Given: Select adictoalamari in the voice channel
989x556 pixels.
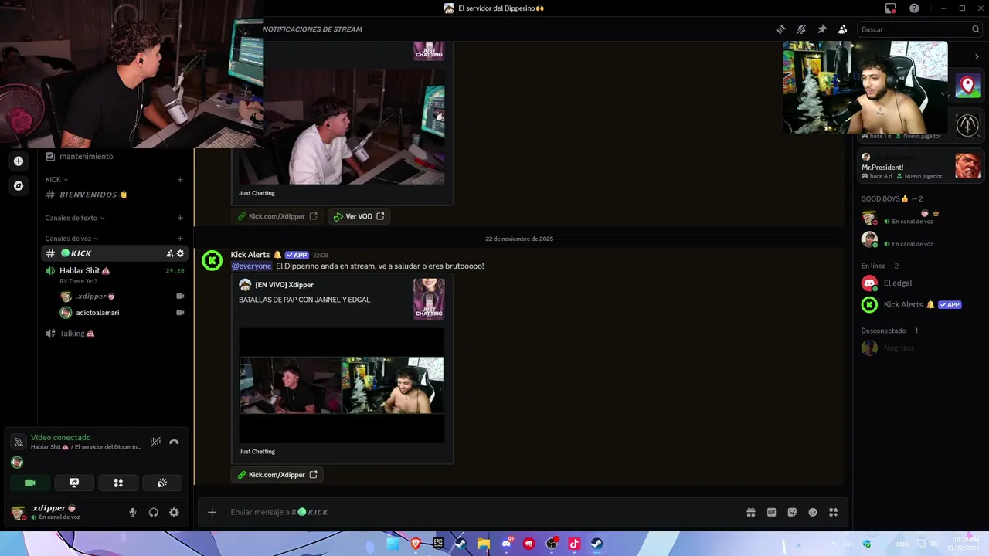Looking at the screenshot, I should coord(122,313).
